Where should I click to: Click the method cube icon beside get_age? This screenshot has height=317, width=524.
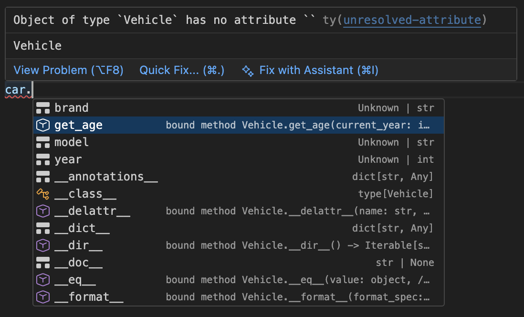(43, 125)
